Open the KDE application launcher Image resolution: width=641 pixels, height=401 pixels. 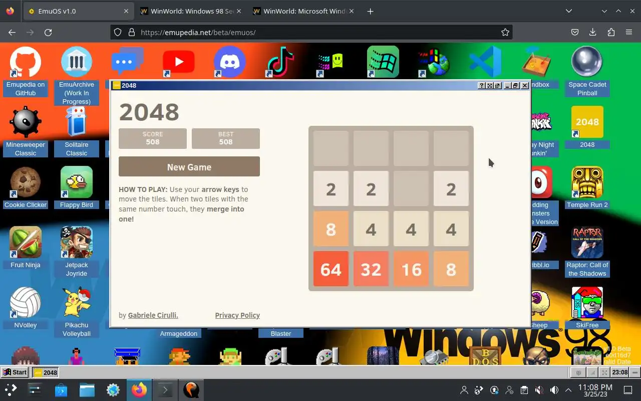tap(11, 390)
